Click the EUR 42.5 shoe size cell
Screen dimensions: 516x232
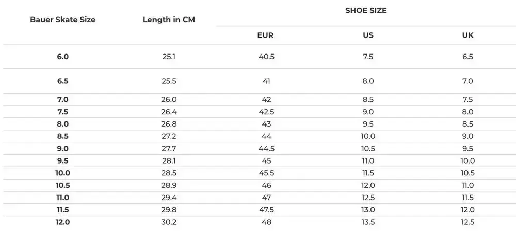(266, 112)
